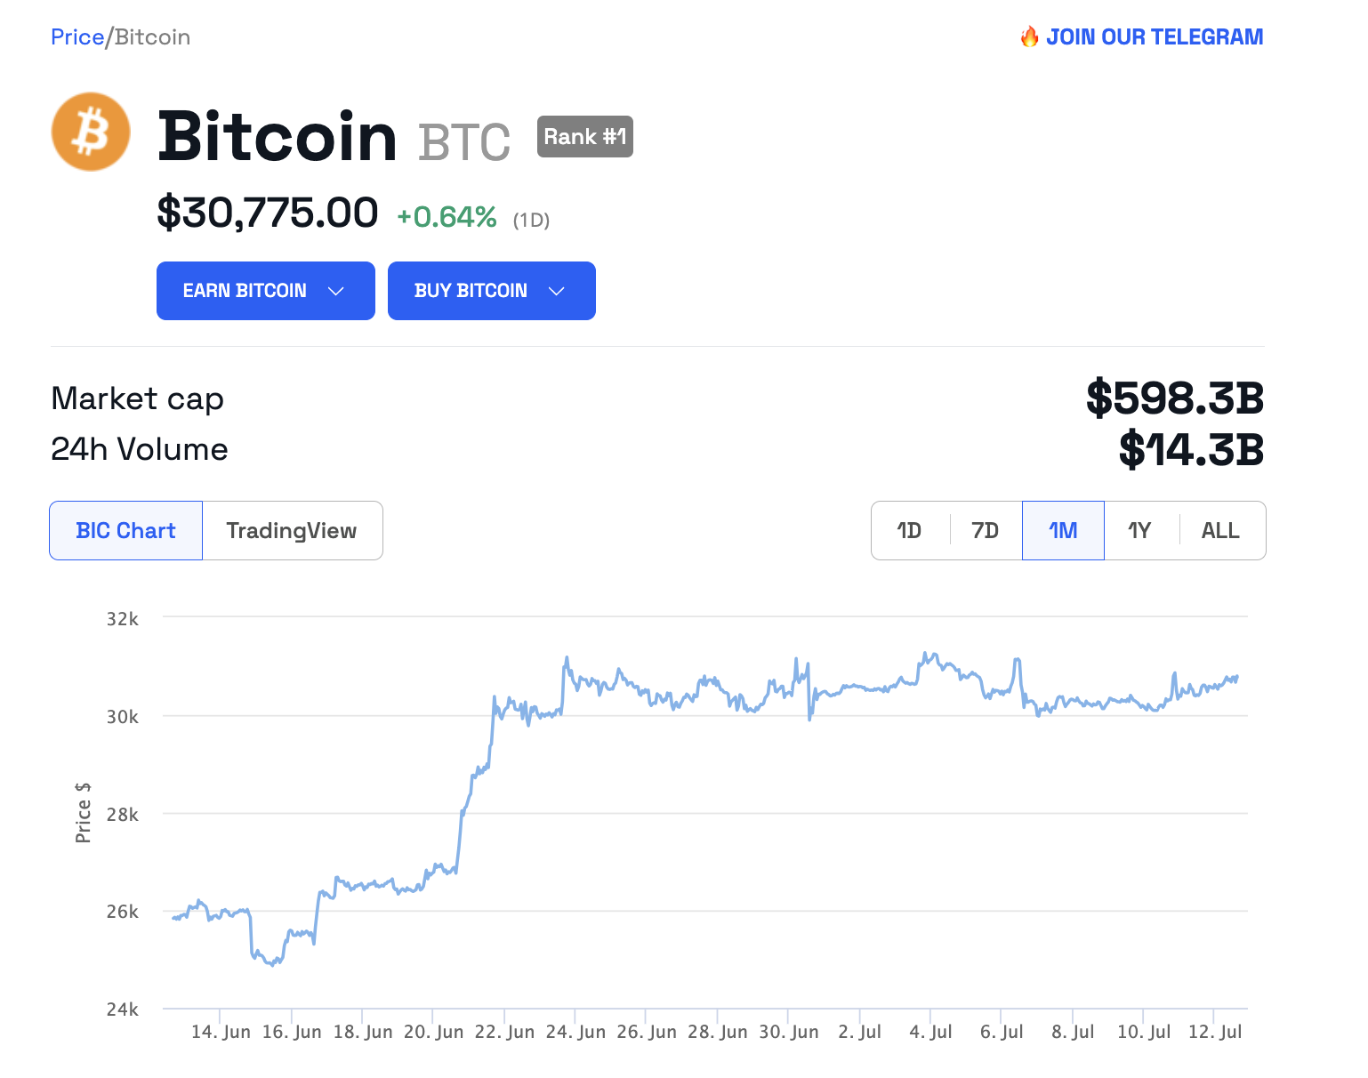The width and height of the screenshot is (1368, 1078).
Task: Open the JOIN OUR TELEGRAM link
Action: (x=1155, y=36)
